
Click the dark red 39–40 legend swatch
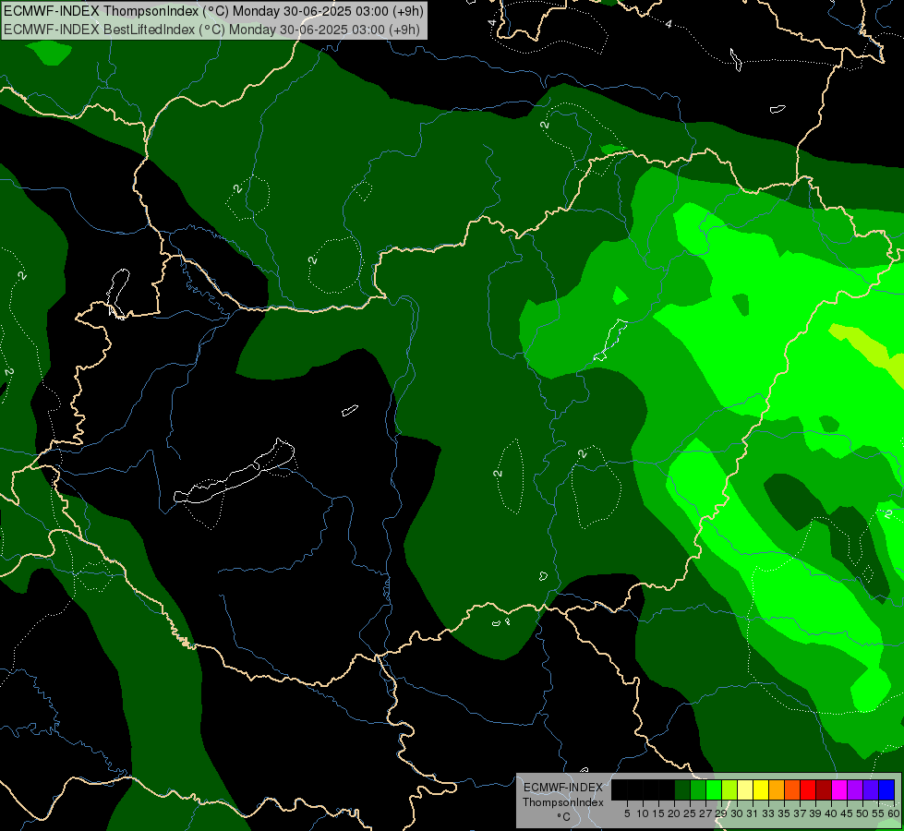click(x=824, y=789)
